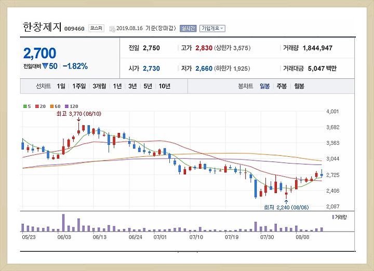Click the 2,406 price axis label
This screenshot has height=271, width=374.
(332, 191)
